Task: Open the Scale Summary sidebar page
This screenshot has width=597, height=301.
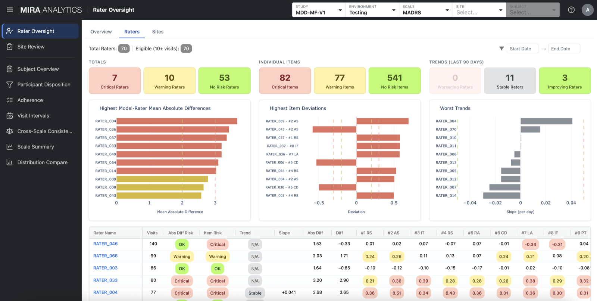Action: pos(40,147)
